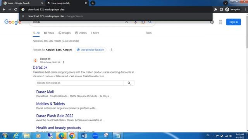Screen dimensions: 248x139
Task: Click the browser forward arrow
Action: 10,9
